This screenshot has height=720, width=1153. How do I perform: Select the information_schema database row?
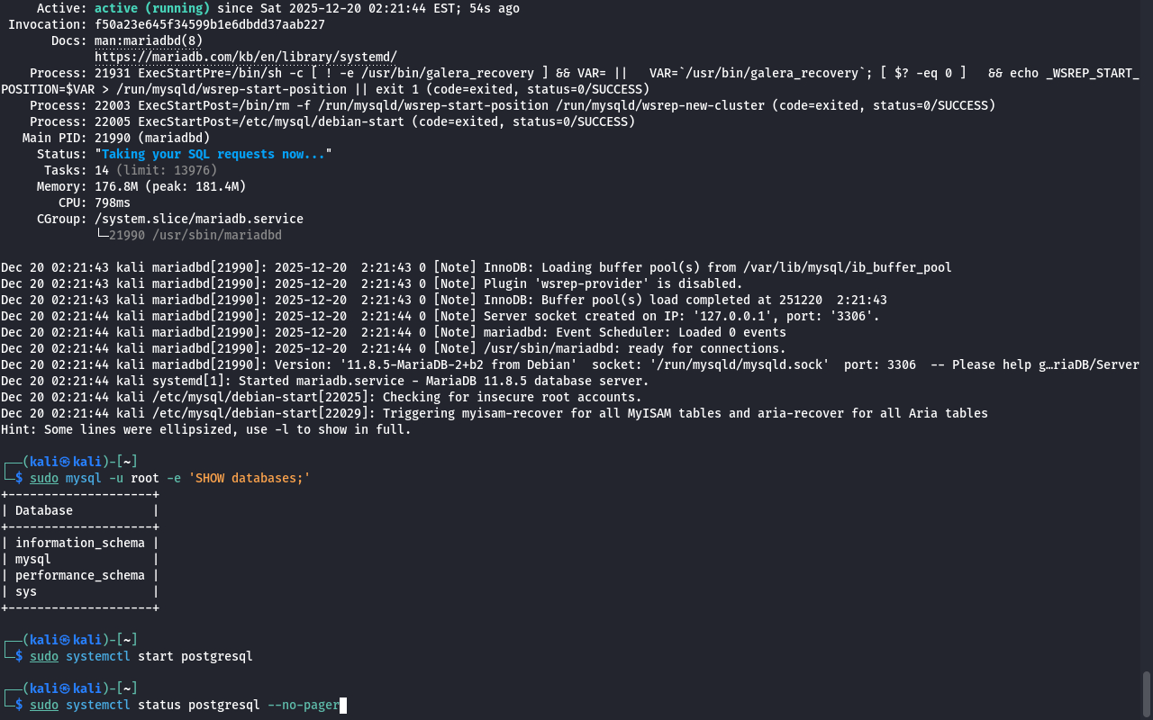79,543
